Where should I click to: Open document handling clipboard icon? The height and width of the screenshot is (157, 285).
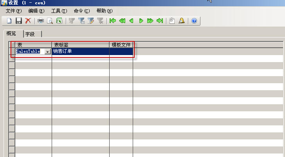pos(172,21)
